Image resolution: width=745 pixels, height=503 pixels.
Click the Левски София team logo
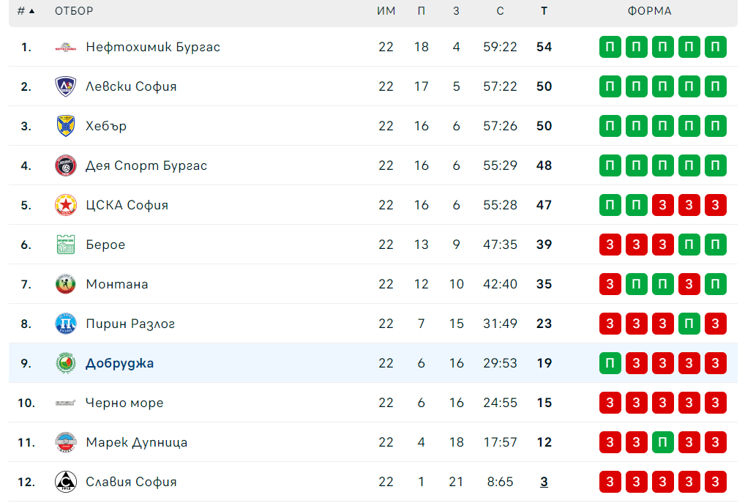coord(66,86)
